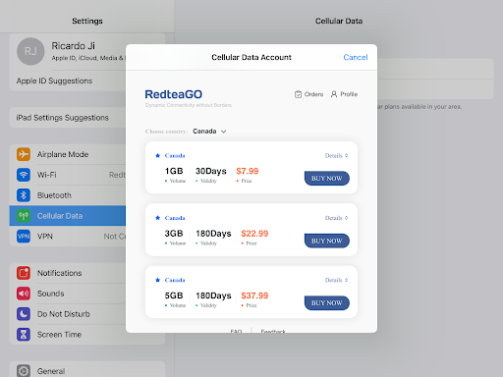Open the Notifications settings row
This screenshot has height=377, width=503.
click(68, 273)
